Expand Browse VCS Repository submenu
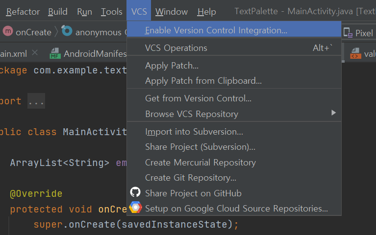 point(234,114)
